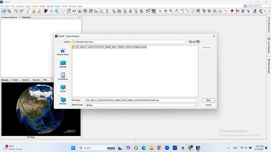
Task: Open the Help menu
Action: pyautogui.click(x=80, y=6)
